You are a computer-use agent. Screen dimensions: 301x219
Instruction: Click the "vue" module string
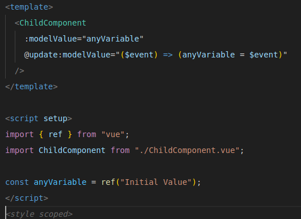(113, 135)
